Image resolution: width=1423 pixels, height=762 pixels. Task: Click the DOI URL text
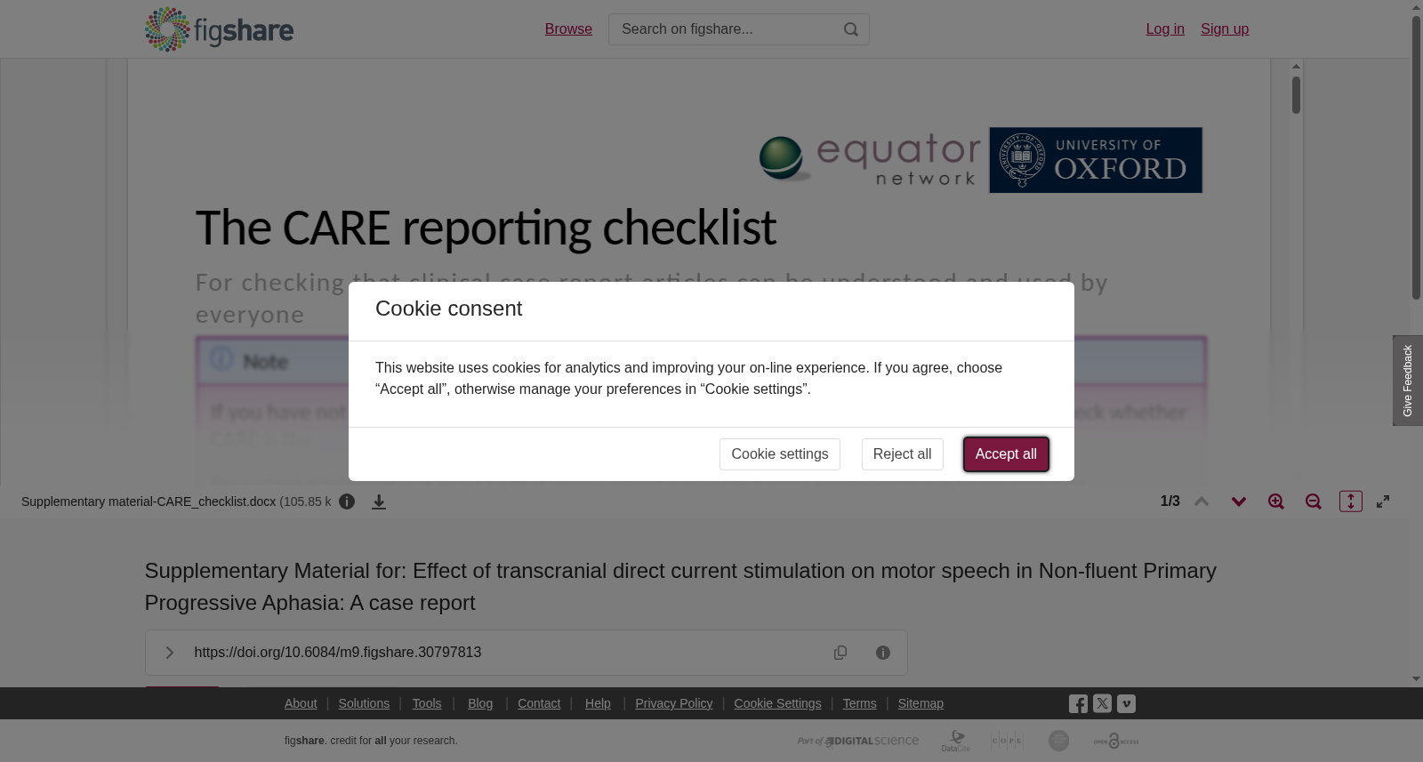click(x=338, y=653)
